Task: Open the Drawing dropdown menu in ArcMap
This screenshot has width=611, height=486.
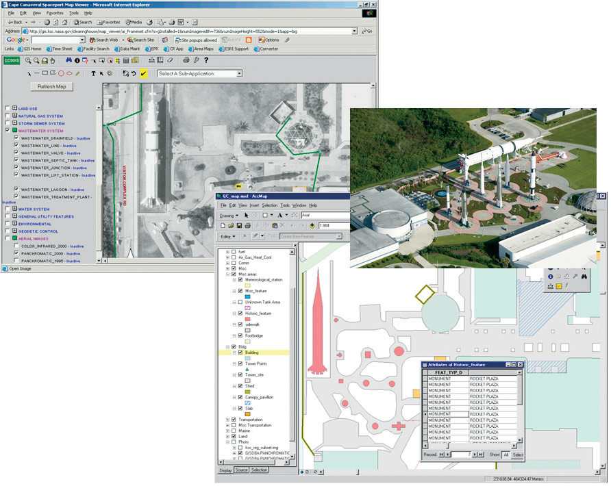Action: (229, 216)
